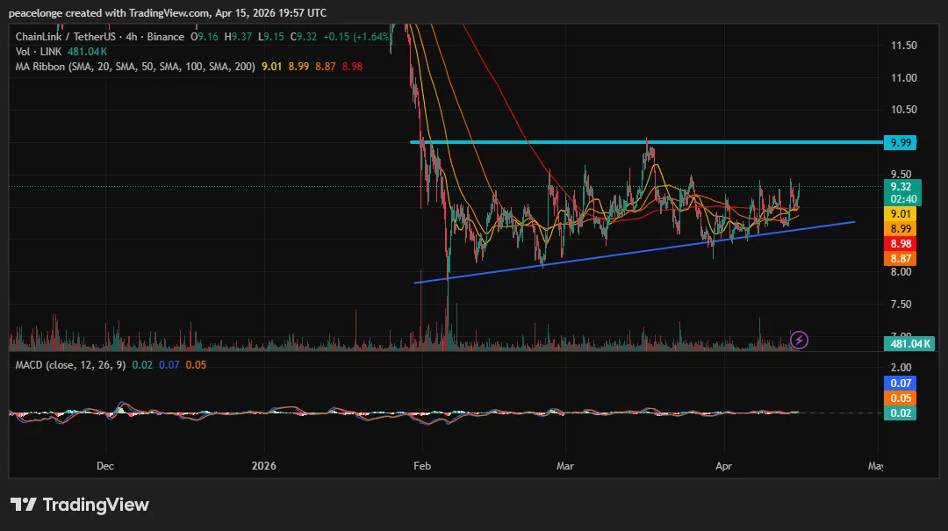Click the TradingView logo in bottom-left corner
The image size is (948, 531).
coord(79,505)
